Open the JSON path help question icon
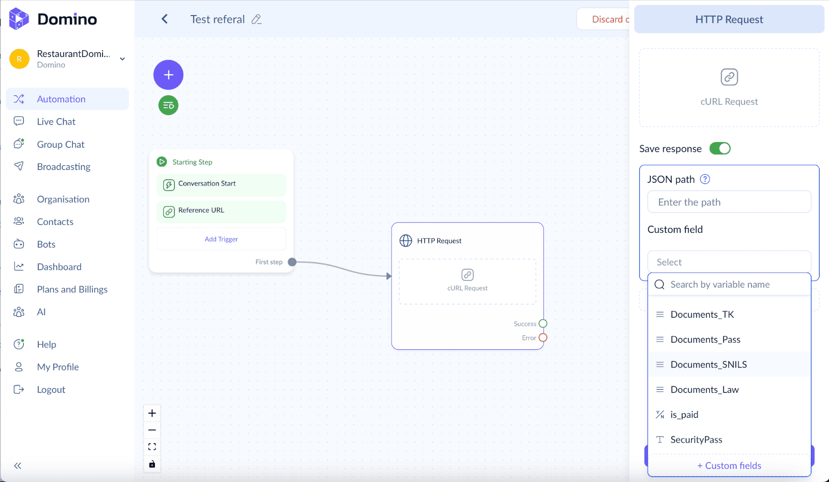This screenshot has height=482, width=829. pyautogui.click(x=705, y=179)
